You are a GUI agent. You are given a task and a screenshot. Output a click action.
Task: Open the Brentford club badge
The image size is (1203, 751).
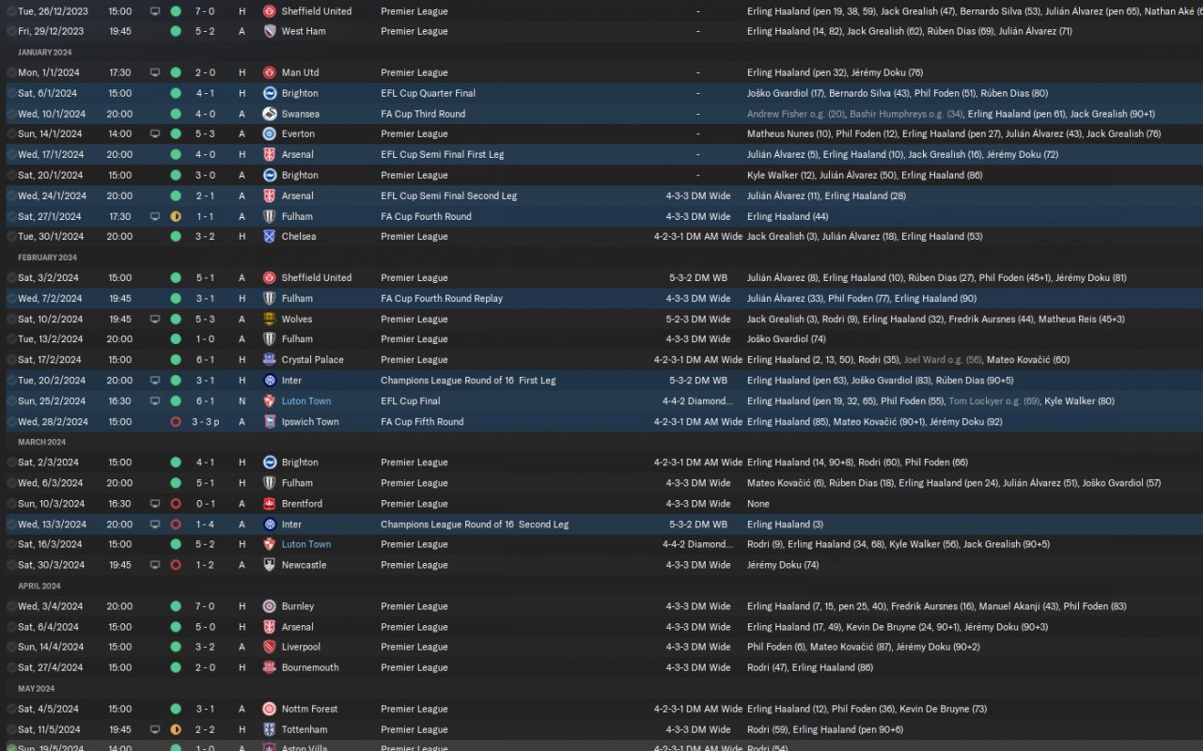pos(270,503)
